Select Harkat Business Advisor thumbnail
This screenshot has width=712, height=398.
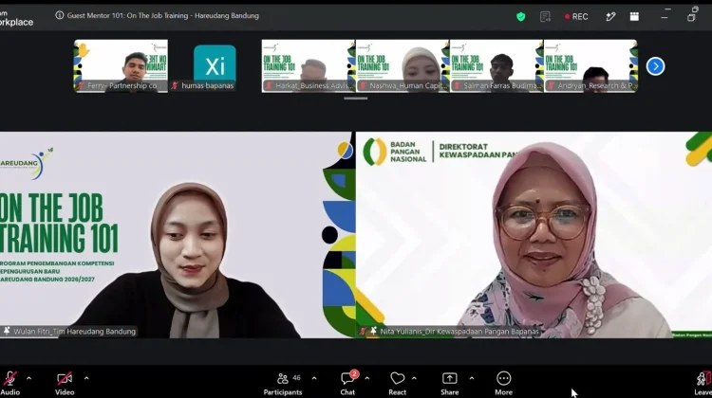tap(309, 65)
